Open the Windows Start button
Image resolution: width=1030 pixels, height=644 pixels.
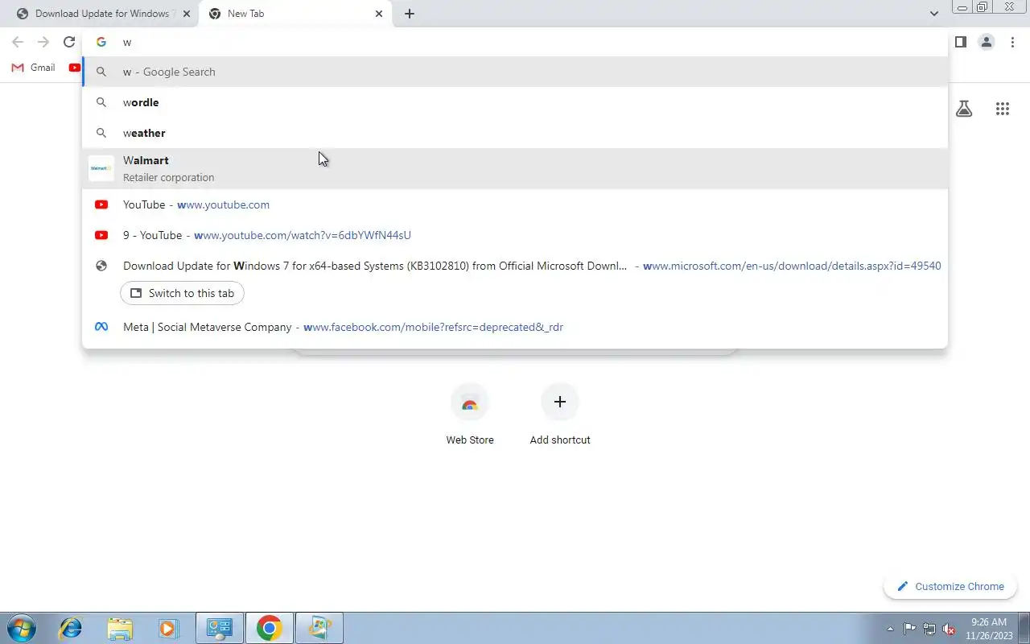[x=20, y=628]
